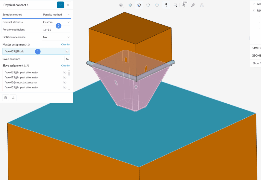Click the Penalty coefficient input field
The height and width of the screenshot is (180, 261).
pyautogui.click(x=56, y=30)
